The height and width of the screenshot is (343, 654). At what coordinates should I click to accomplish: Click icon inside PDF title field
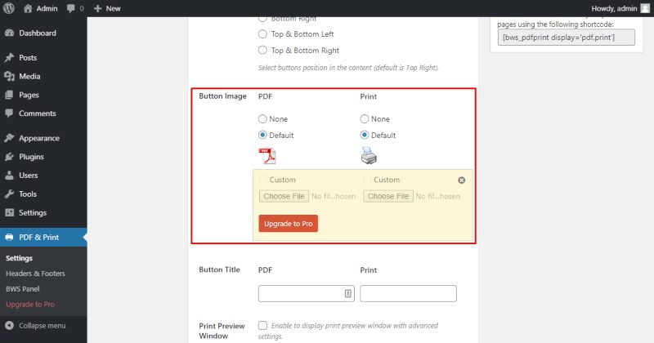coord(348,293)
